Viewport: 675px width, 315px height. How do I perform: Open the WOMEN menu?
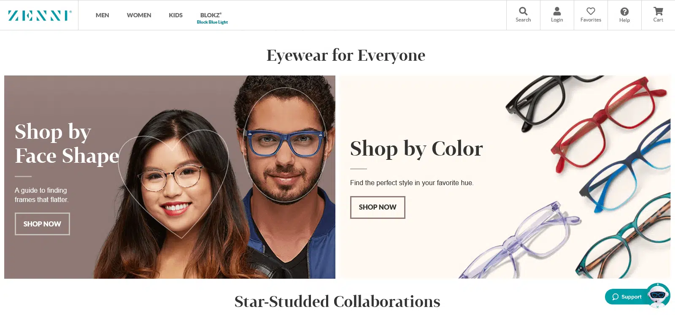(139, 15)
